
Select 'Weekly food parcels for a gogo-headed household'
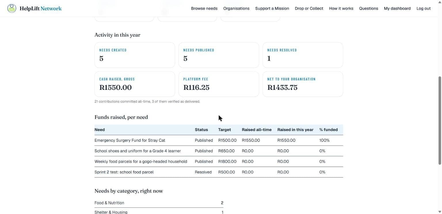tap(141, 162)
